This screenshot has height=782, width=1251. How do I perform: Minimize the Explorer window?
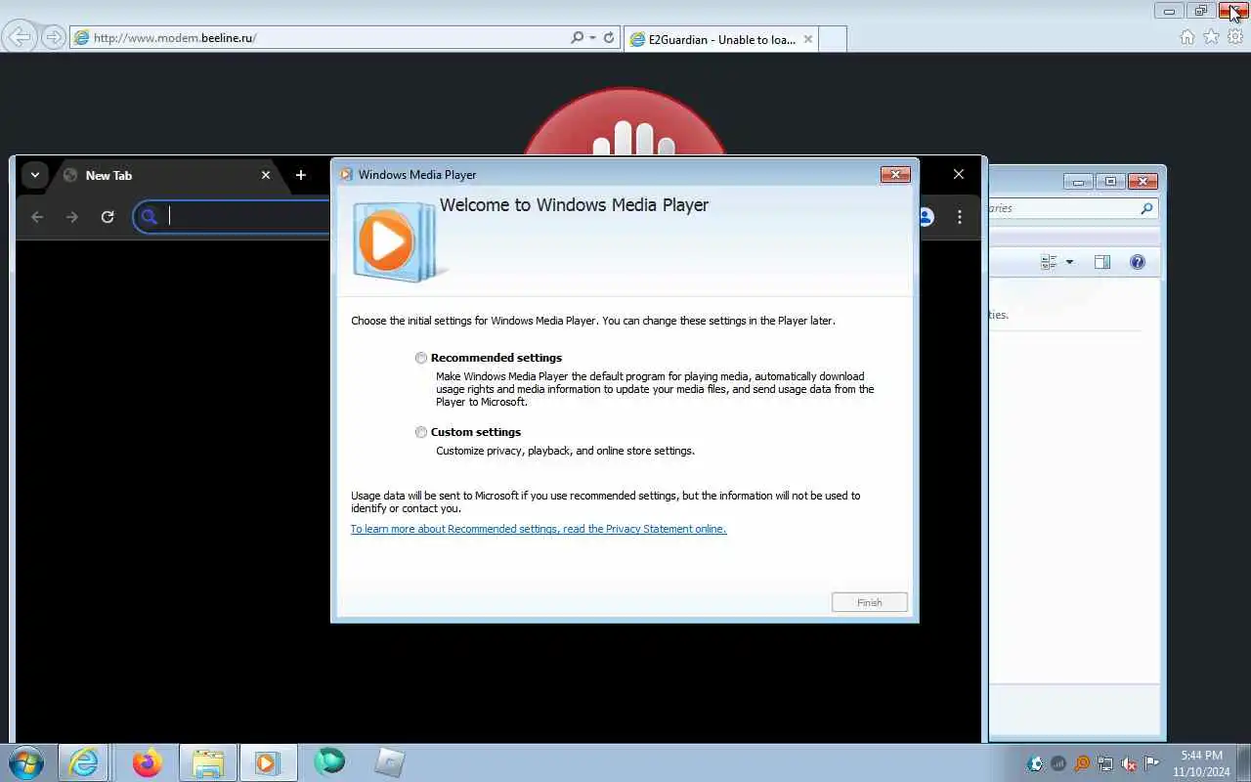(1078, 182)
